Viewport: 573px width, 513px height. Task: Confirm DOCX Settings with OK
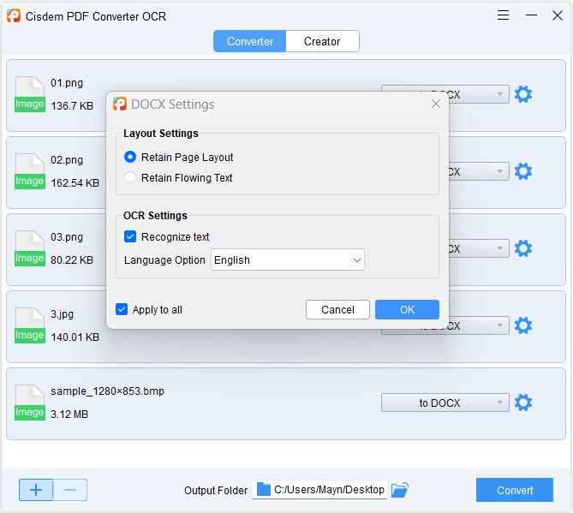(407, 310)
